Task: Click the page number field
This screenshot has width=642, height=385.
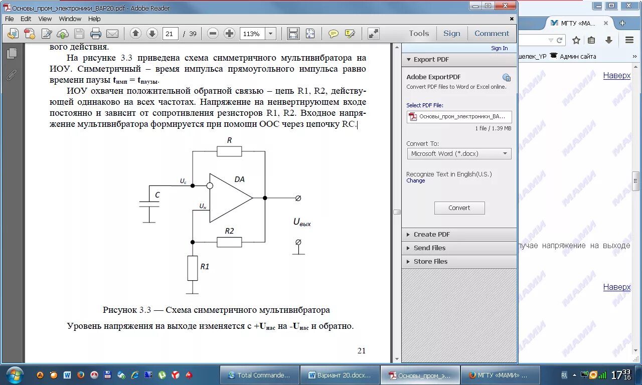Action: (171, 34)
